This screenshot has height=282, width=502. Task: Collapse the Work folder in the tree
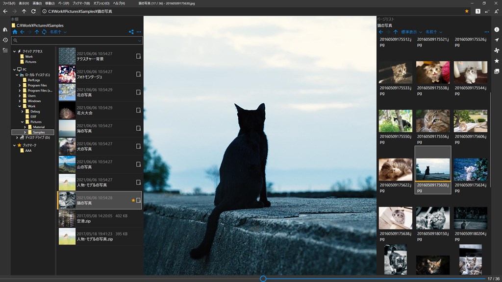[x=20, y=106]
